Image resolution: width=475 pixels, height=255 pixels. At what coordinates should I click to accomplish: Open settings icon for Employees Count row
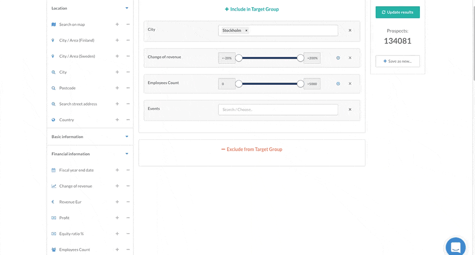338,84
